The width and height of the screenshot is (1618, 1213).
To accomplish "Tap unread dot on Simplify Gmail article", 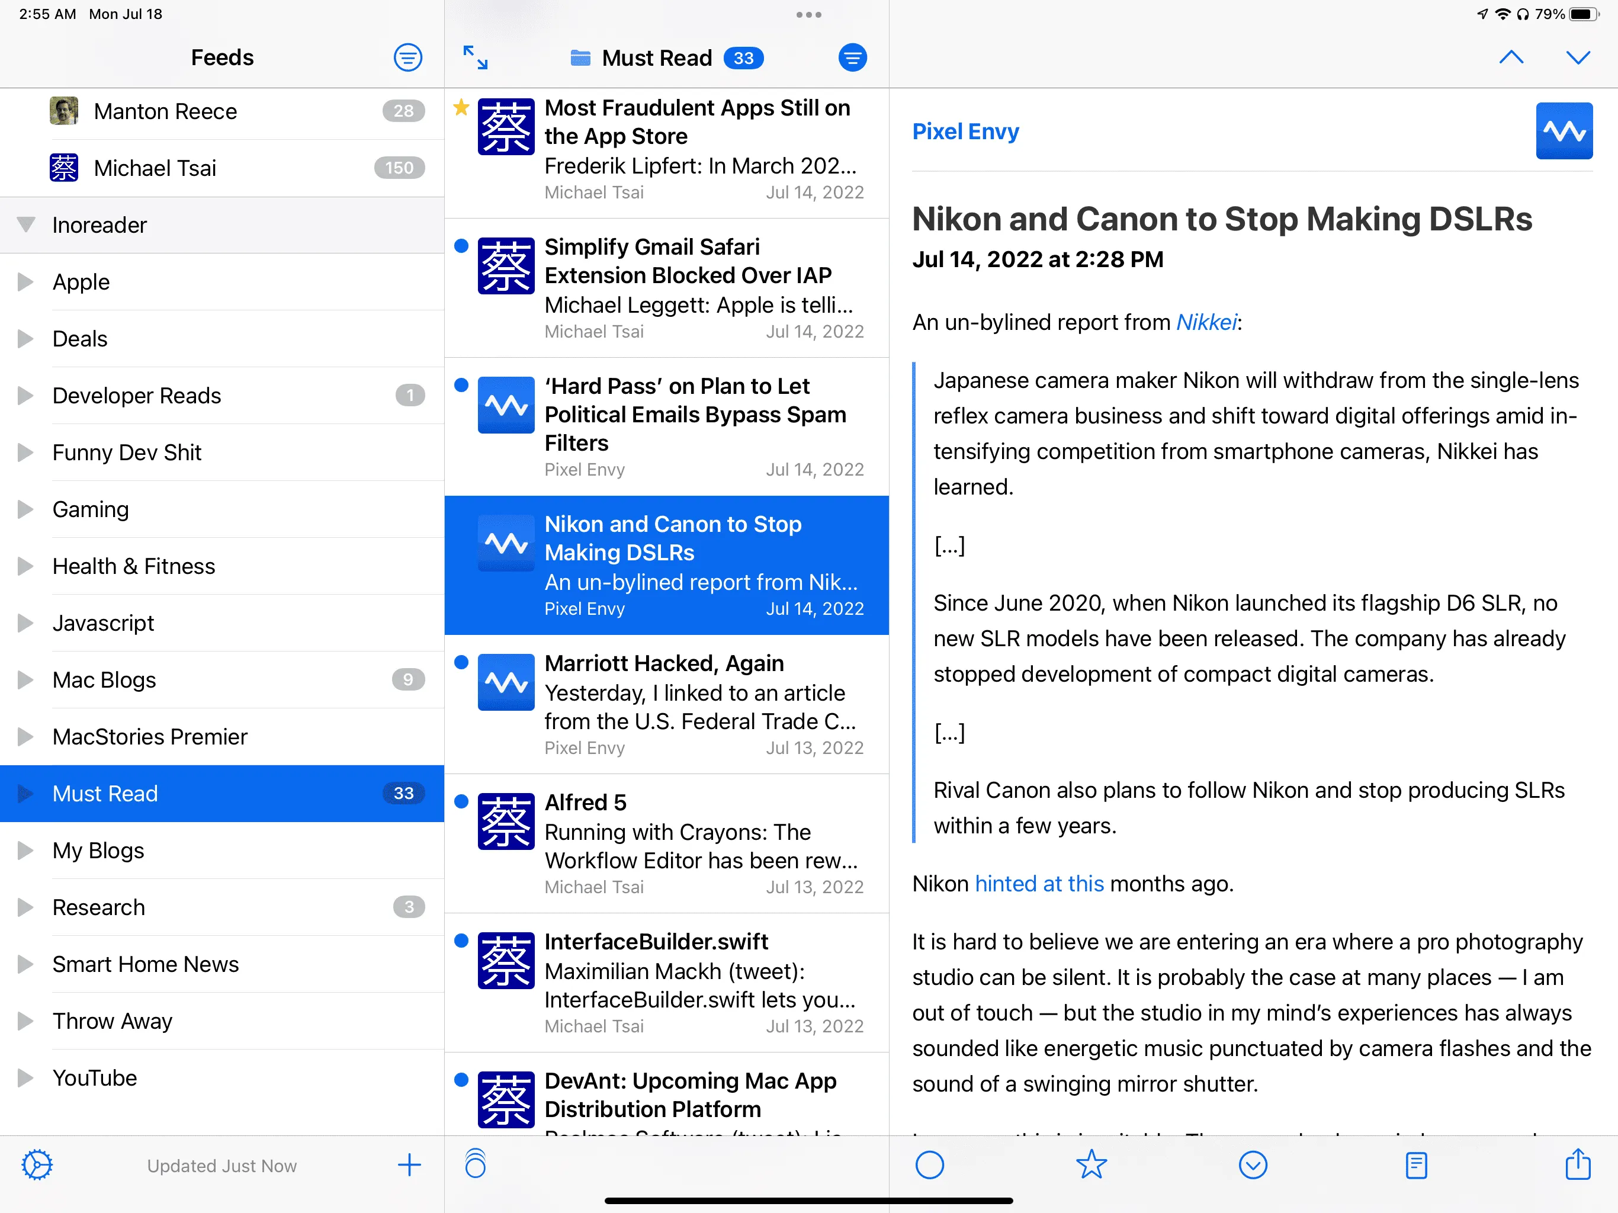I will coord(461,246).
